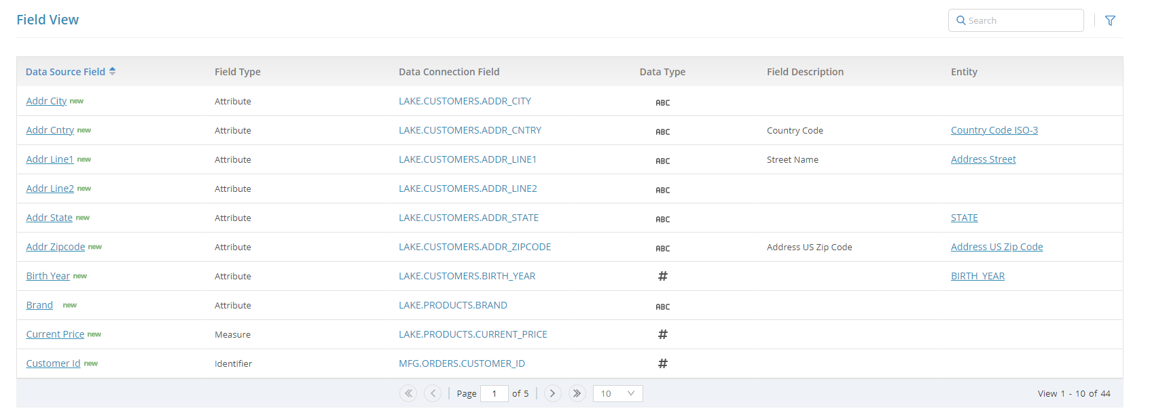This screenshot has width=1150, height=417.
Task: Click Attribute type in Addr City row
Action: (233, 101)
